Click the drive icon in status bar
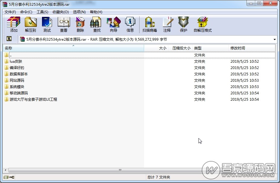This screenshot has width=280, height=183. coord(6,177)
